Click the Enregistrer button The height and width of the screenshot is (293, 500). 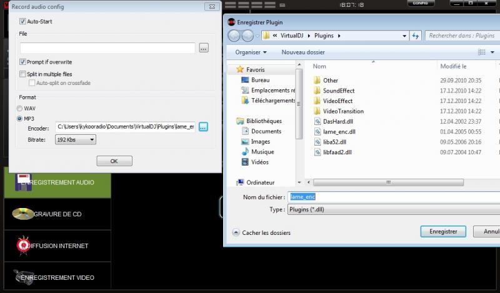pyautogui.click(x=443, y=232)
